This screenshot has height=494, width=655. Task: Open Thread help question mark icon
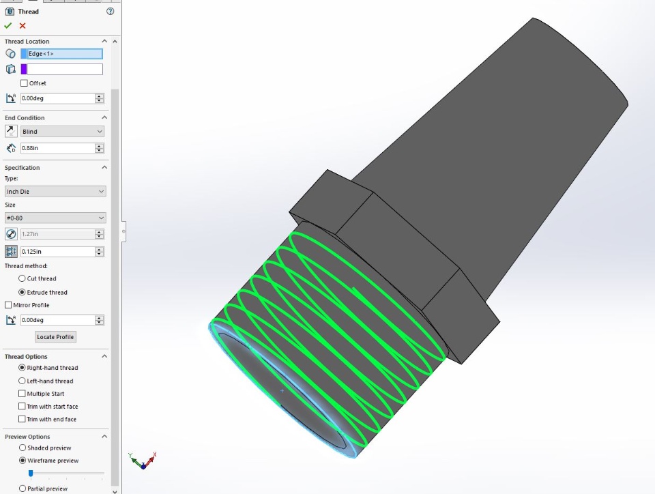coord(111,12)
